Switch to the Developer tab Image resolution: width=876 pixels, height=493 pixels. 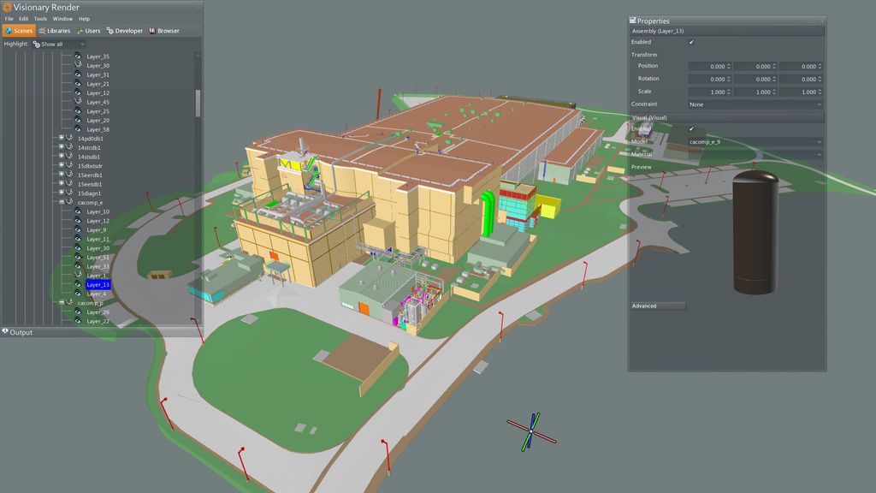point(125,31)
